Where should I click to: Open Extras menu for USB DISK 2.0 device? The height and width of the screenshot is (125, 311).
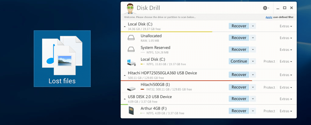285,99
